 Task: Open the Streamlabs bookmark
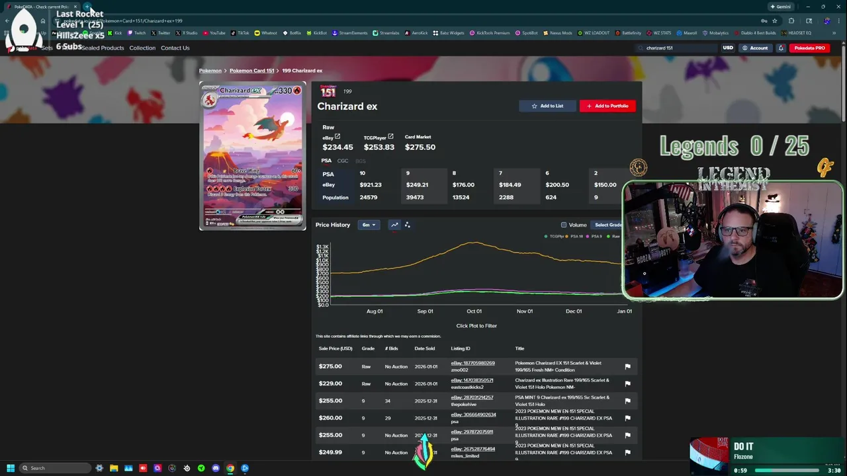click(x=386, y=33)
